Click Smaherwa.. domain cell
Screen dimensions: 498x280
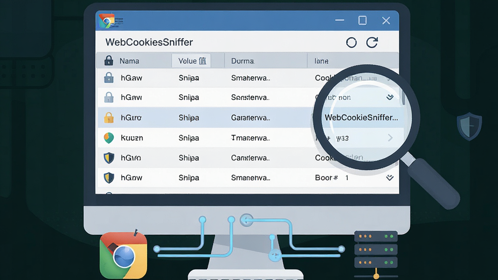250,78
